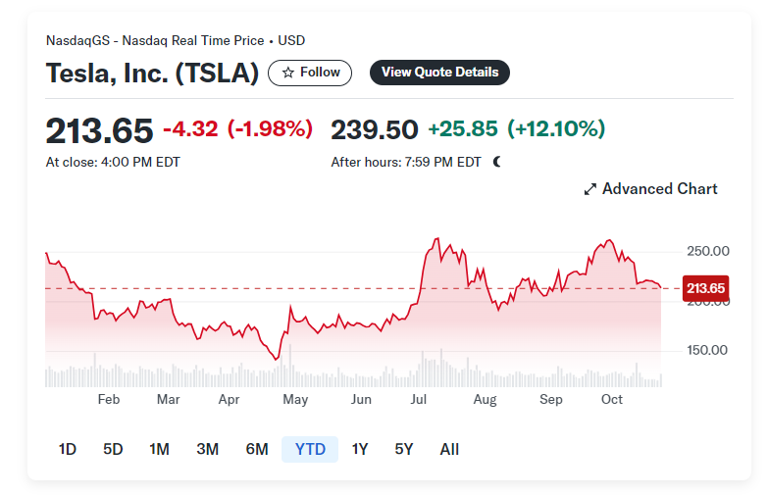
Task: Click the expand arrows icon beside Advanced Chart
Action: (590, 189)
